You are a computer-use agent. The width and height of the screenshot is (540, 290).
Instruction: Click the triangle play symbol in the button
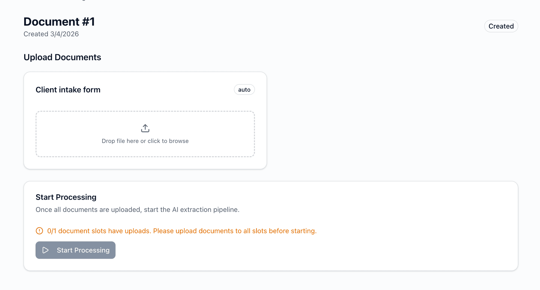(x=45, y=250)
